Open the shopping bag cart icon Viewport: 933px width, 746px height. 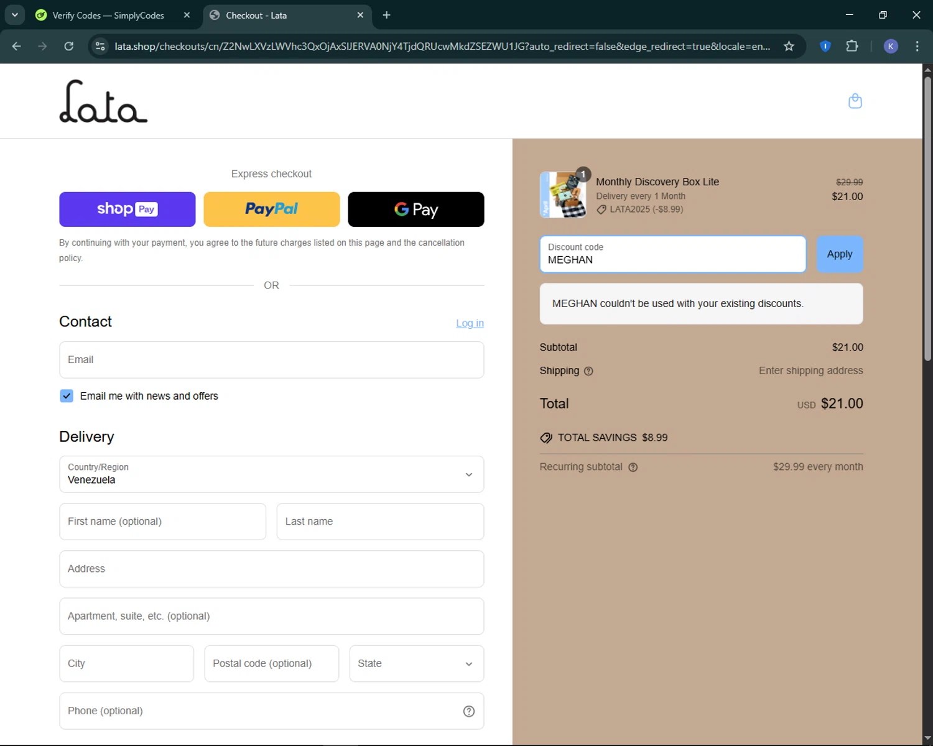[855, 101]
